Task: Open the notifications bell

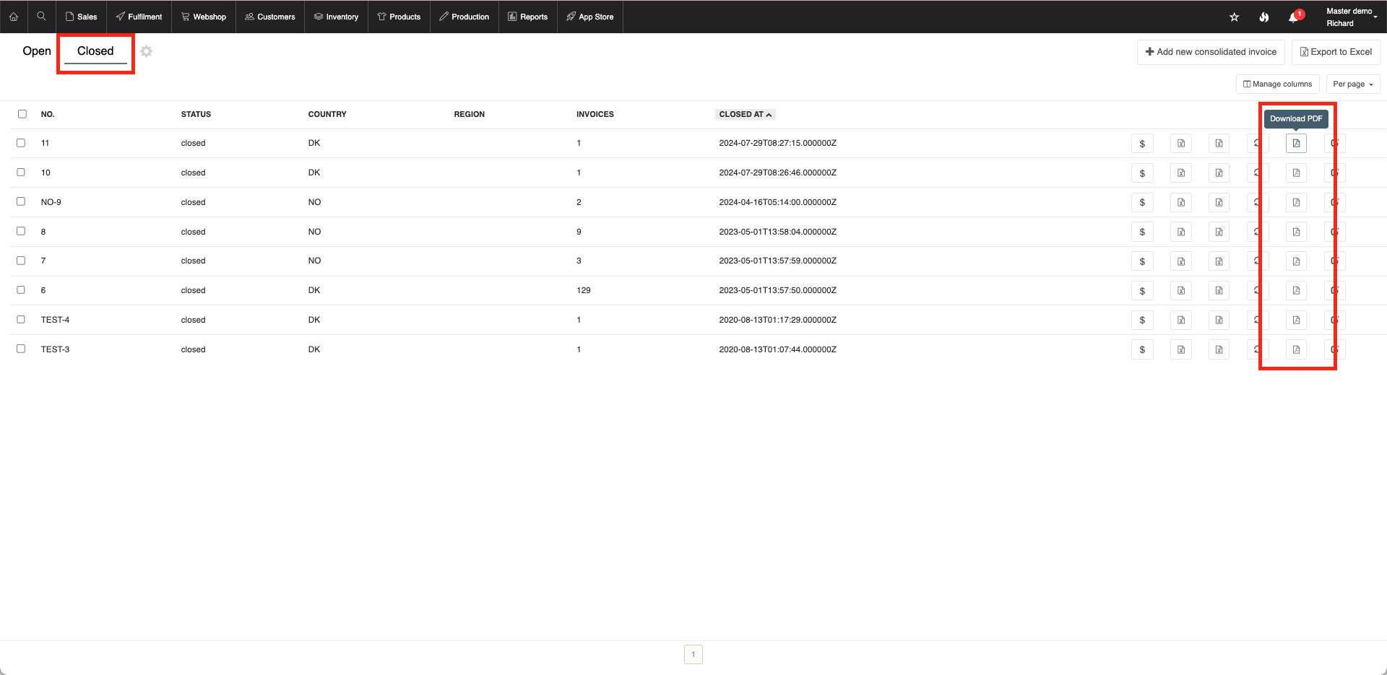Action: (1294, 17)
